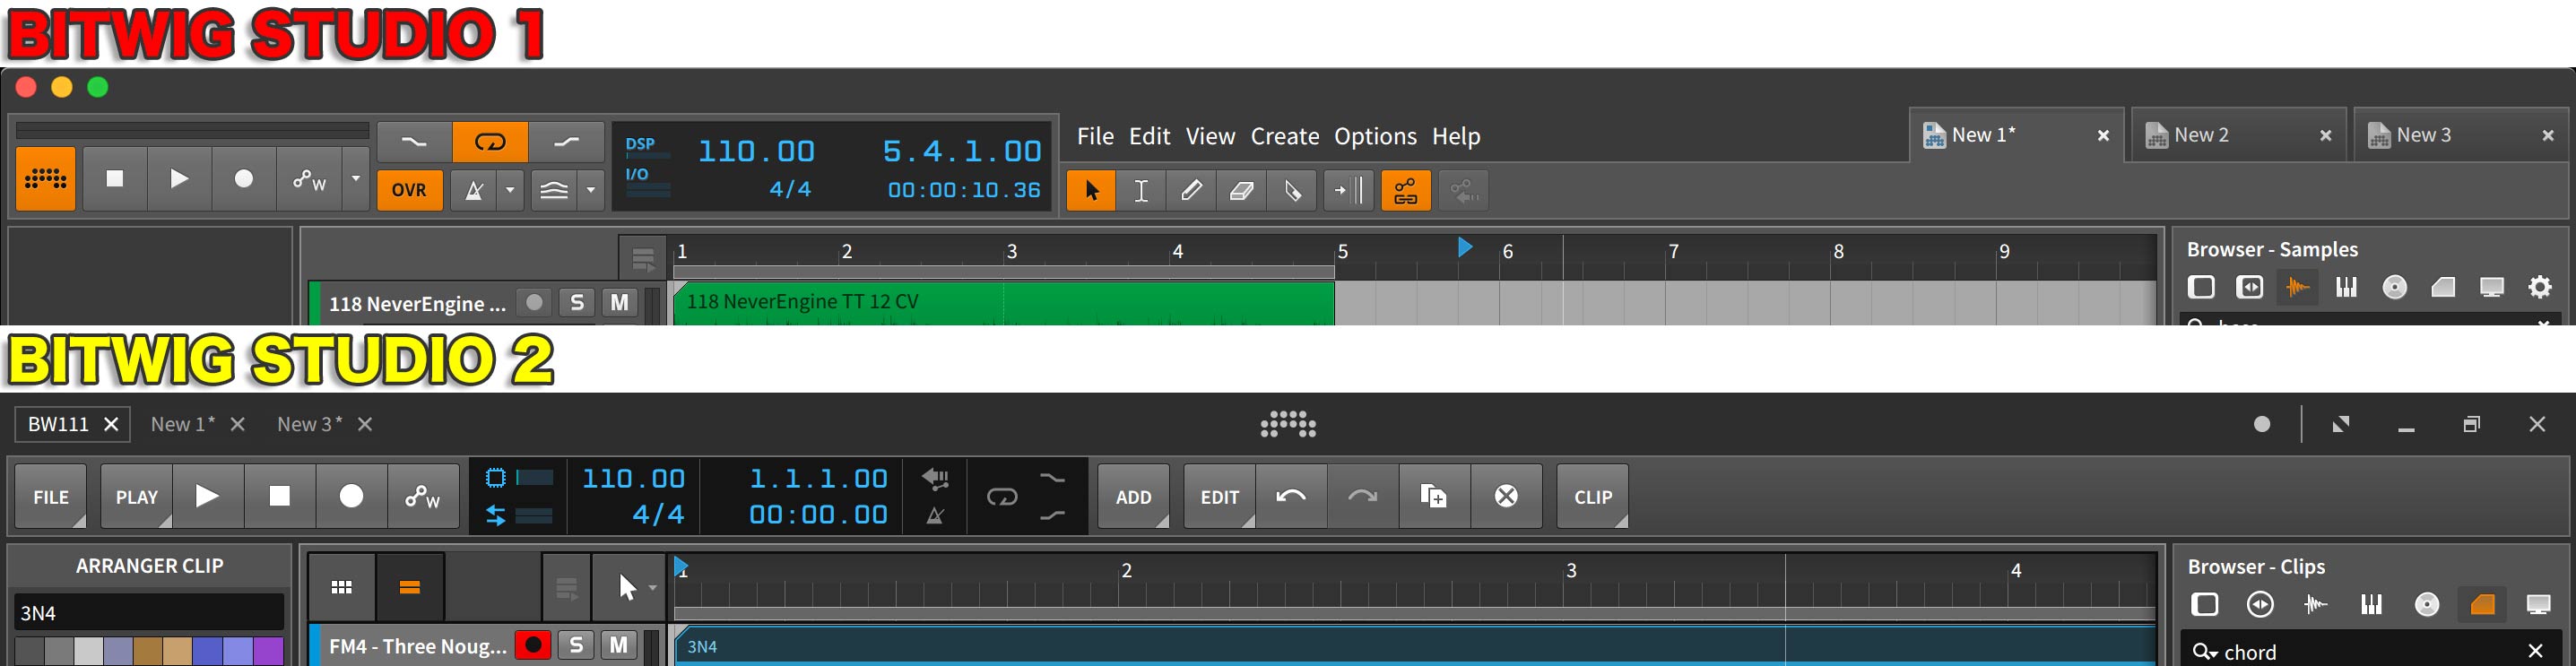Open automation write mode dropdown in Studio 1
This screenshot has height=666, width=2576.
[355, 179]
